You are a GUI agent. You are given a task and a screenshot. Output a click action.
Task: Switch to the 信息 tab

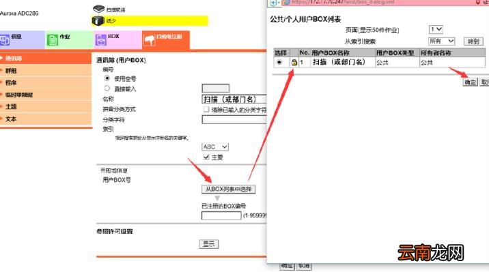23,40
